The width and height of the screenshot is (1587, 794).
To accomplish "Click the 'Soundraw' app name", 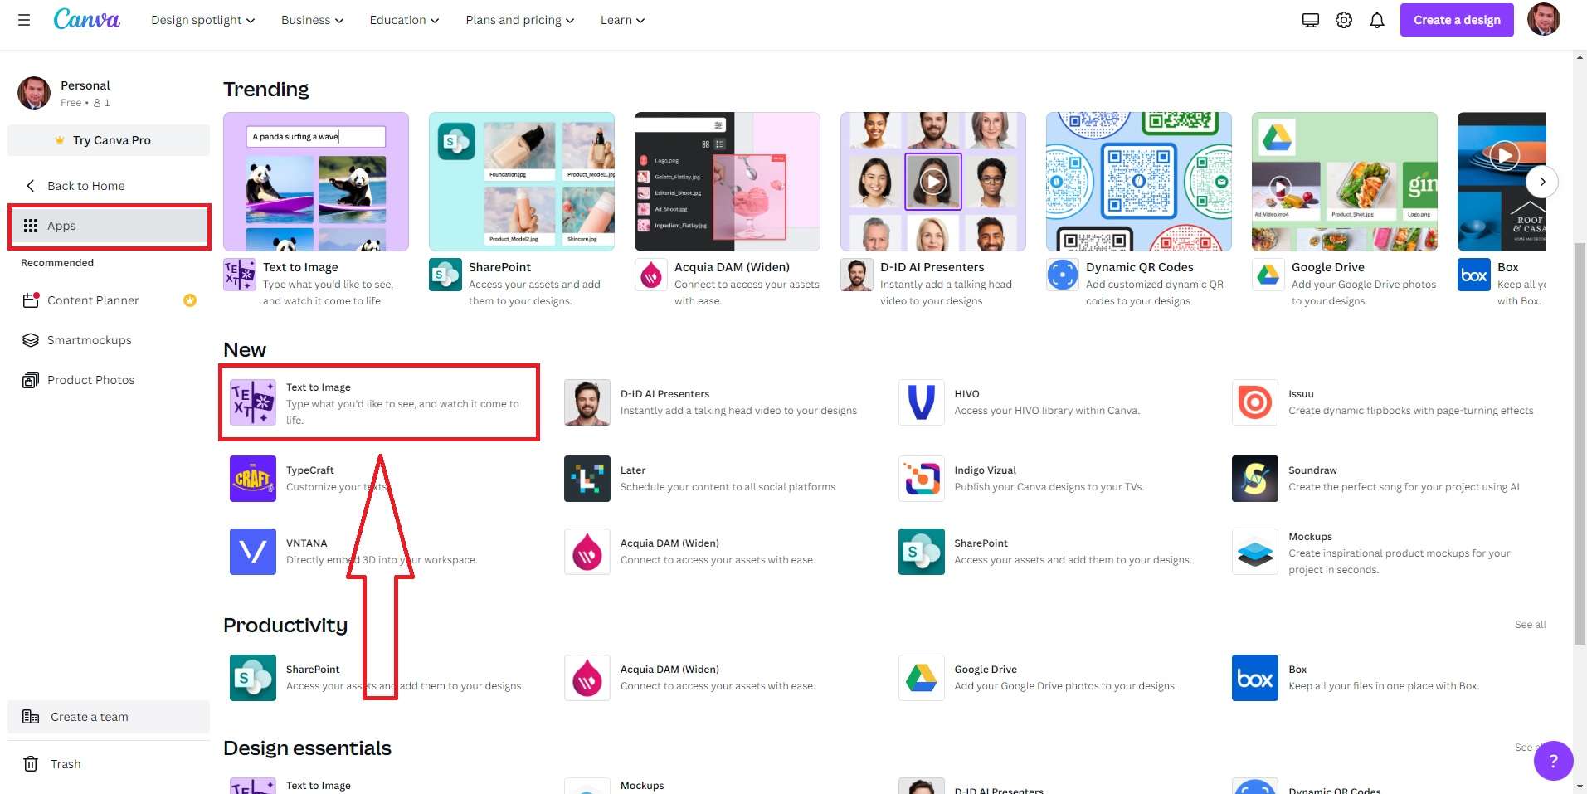I will point(1312,470).
